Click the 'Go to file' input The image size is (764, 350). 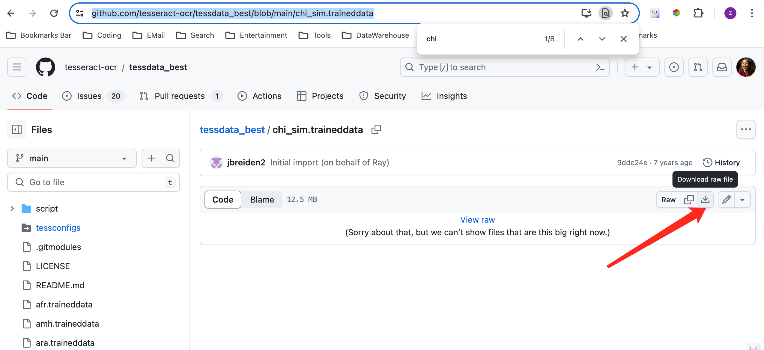point(94,182)
